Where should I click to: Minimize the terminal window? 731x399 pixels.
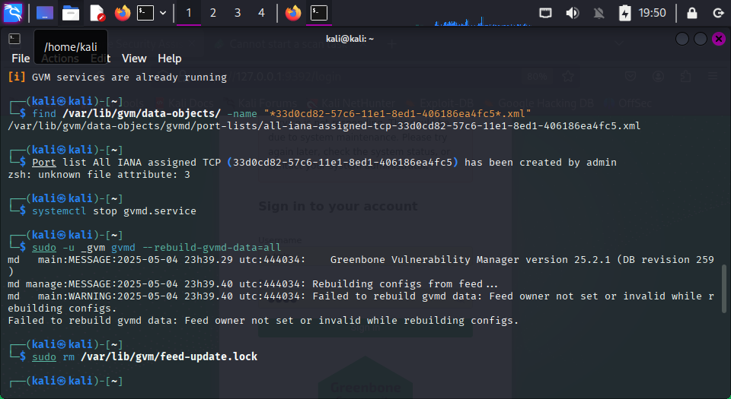(x=682, y=39)
